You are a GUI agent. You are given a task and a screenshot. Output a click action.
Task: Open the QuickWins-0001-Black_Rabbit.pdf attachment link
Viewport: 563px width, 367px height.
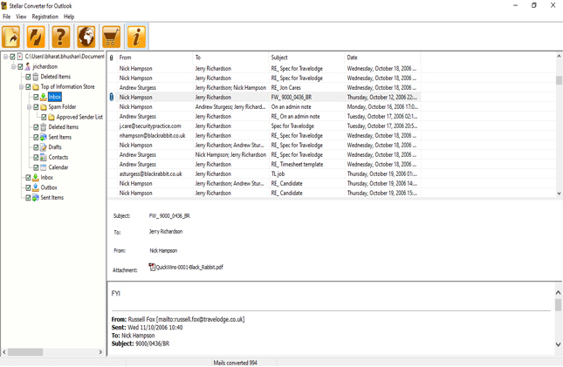pyautogui.click(x=189, y=267)
